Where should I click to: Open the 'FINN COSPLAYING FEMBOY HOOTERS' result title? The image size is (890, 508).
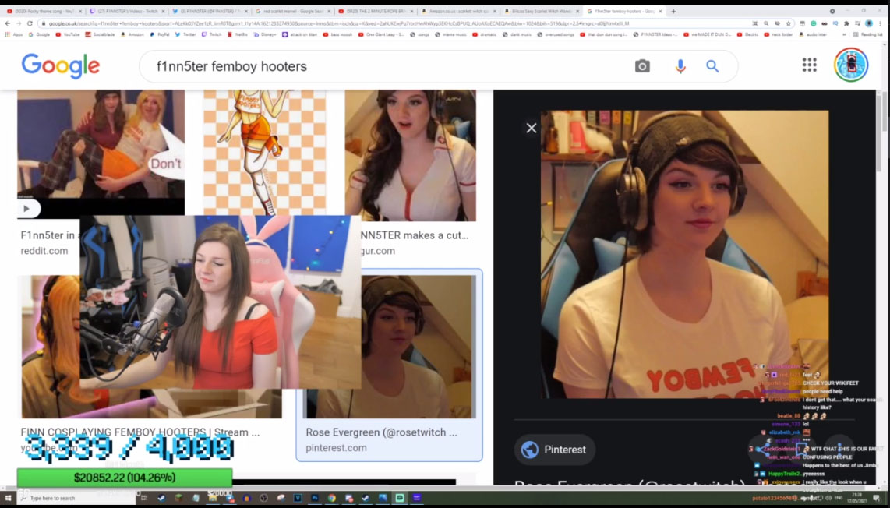tap(140, 432)
